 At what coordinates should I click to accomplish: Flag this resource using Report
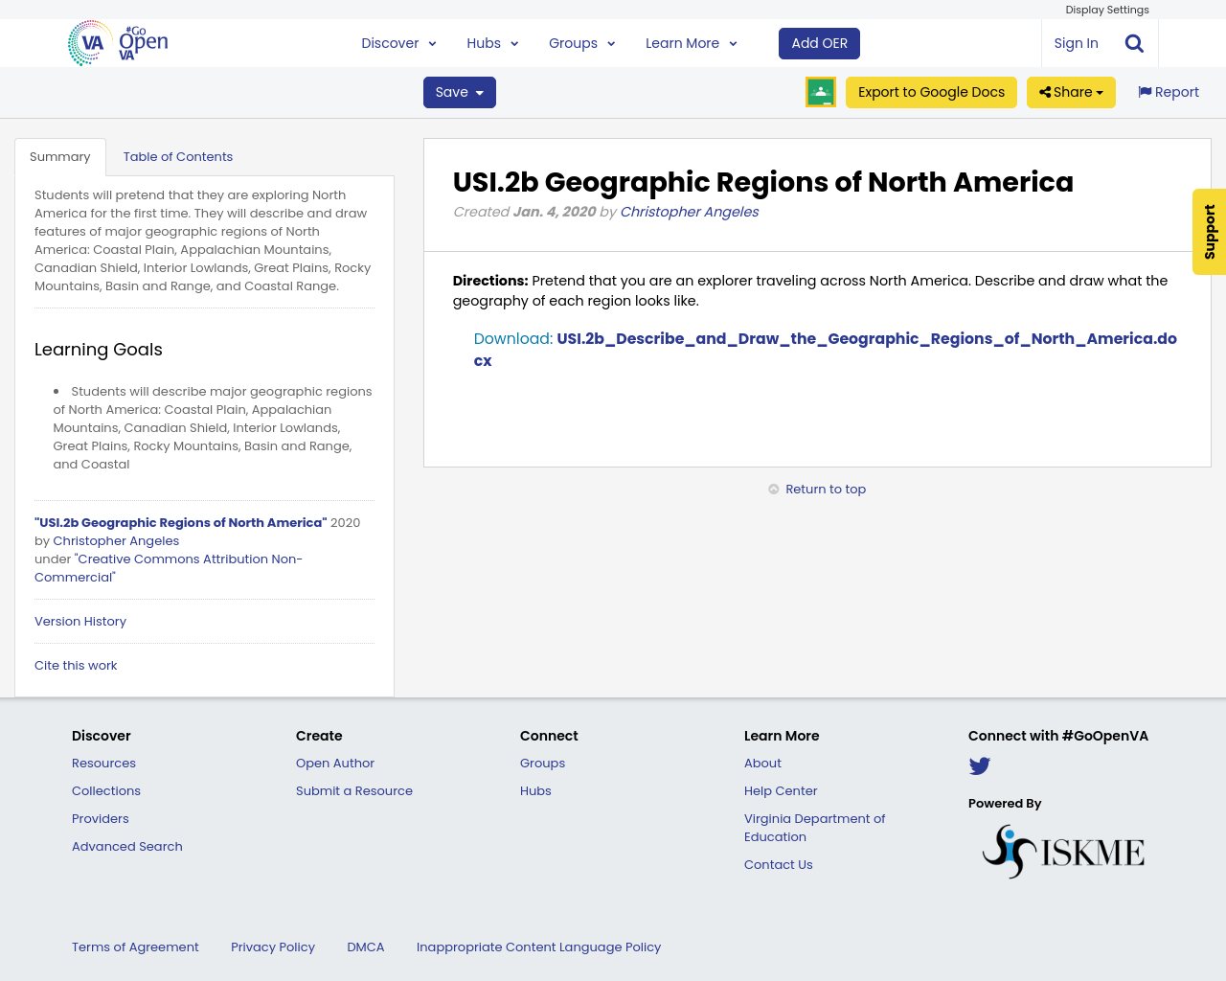click(x=1168, y=91)
